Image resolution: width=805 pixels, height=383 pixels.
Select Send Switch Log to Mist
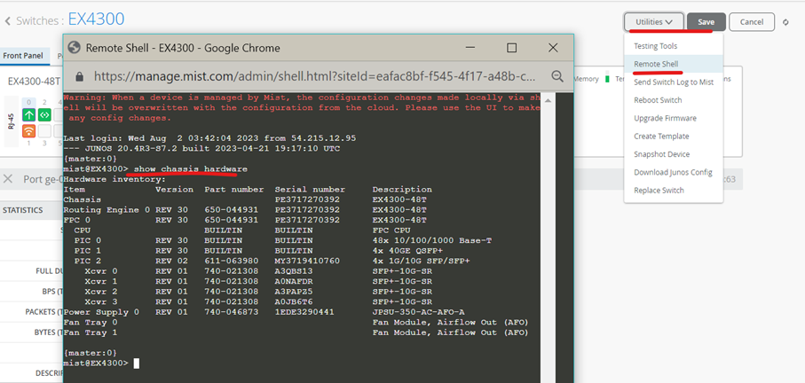[674, 82]
